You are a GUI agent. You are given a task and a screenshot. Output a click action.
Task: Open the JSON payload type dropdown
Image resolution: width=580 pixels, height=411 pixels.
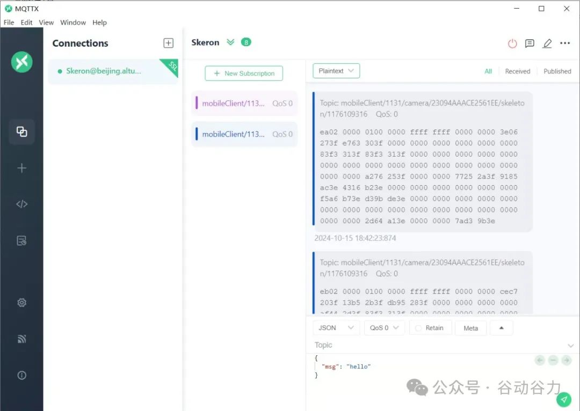(336, 328)
